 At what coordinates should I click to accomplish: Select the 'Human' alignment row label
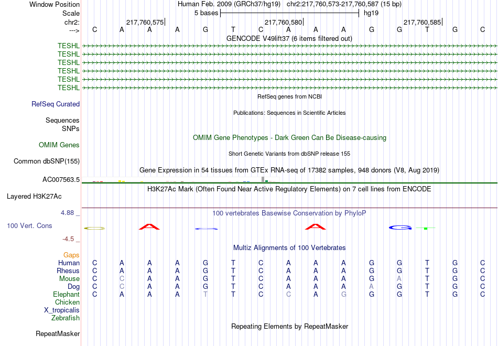point(69,263)
